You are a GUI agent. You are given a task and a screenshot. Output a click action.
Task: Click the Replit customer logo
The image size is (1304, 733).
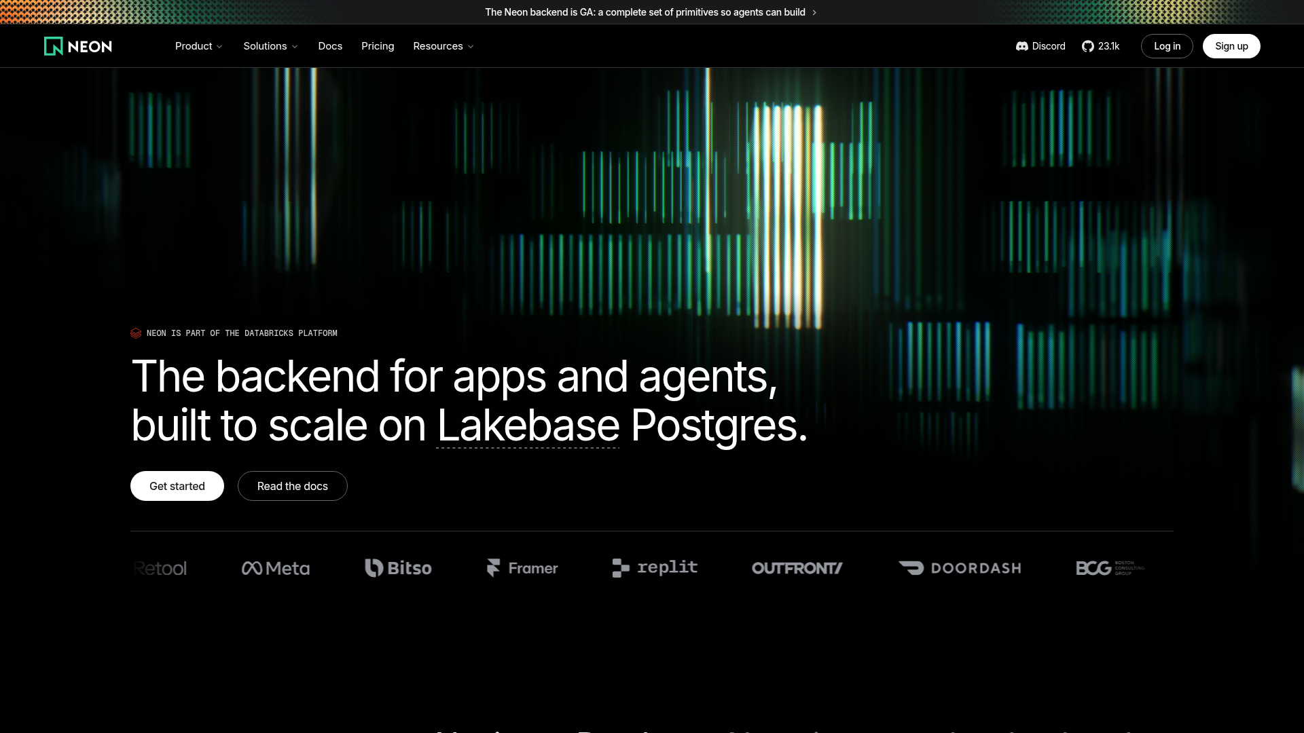(x=655, y=568)
